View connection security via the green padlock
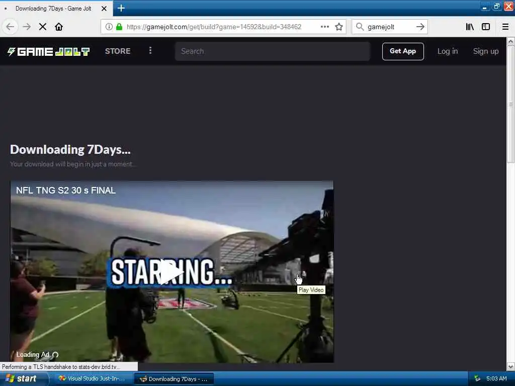 tap(119, 27)
